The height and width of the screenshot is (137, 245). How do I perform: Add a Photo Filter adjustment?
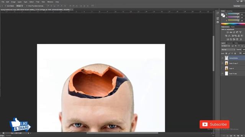[235, 36]
